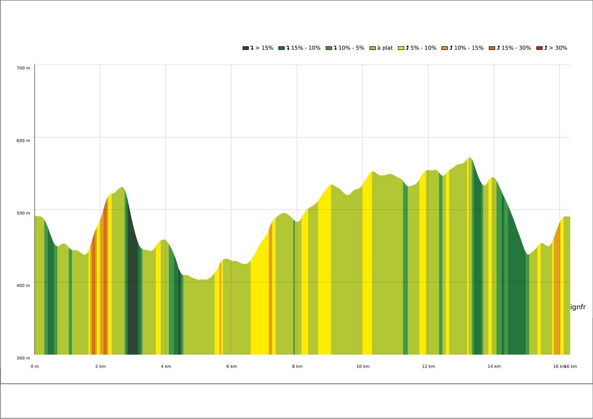The height and width of the screenshot is (419, 593).
Task: Click the darkest steep descent band near 3 km
Action: click(x=133, y=301)
